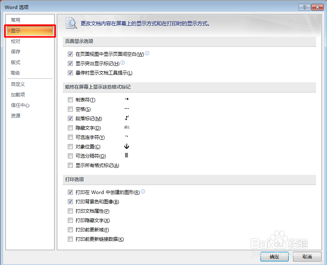Click the info icon beside 打印在 Word 中创建的图形

tap(143, 192)
